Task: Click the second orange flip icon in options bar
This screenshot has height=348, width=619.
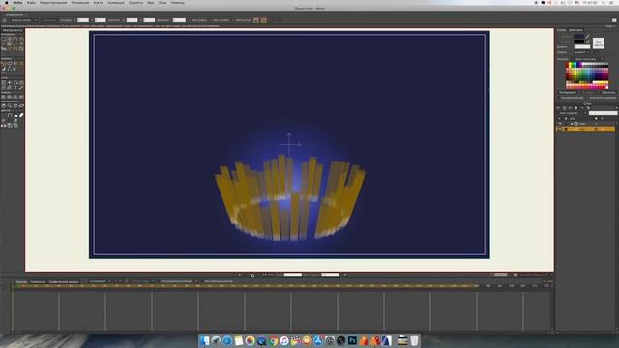Action: (264, 20)
